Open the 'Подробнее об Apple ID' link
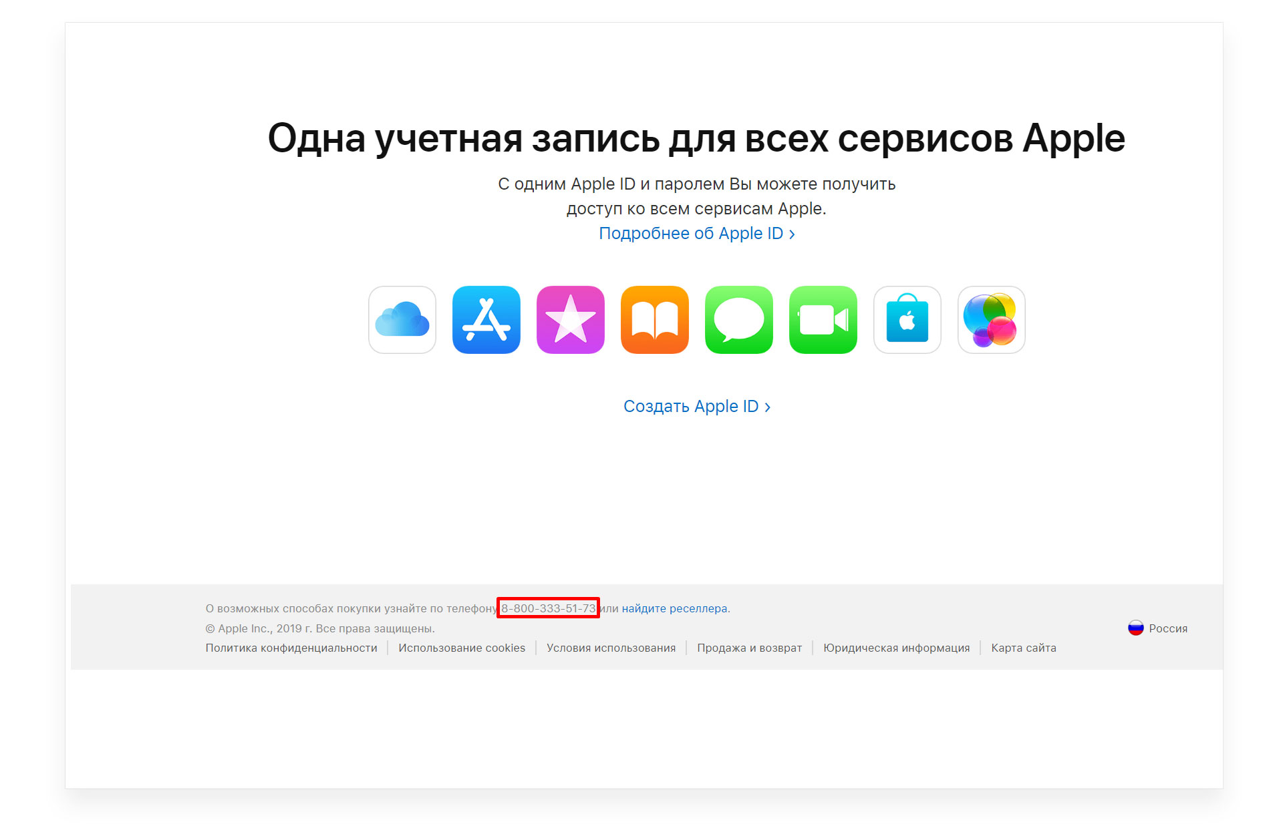Viewport: 1283px width, 826px height. [696, 233]
